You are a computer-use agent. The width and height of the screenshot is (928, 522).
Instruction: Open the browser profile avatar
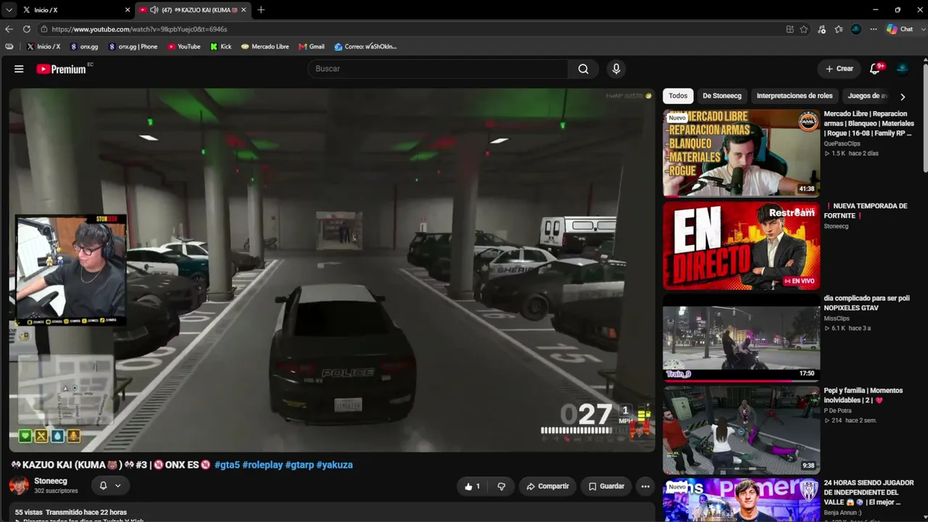click(856, 29)
